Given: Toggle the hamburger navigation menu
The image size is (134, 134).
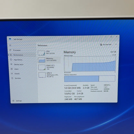Looking at the screenshot, I should click(10, 45).
